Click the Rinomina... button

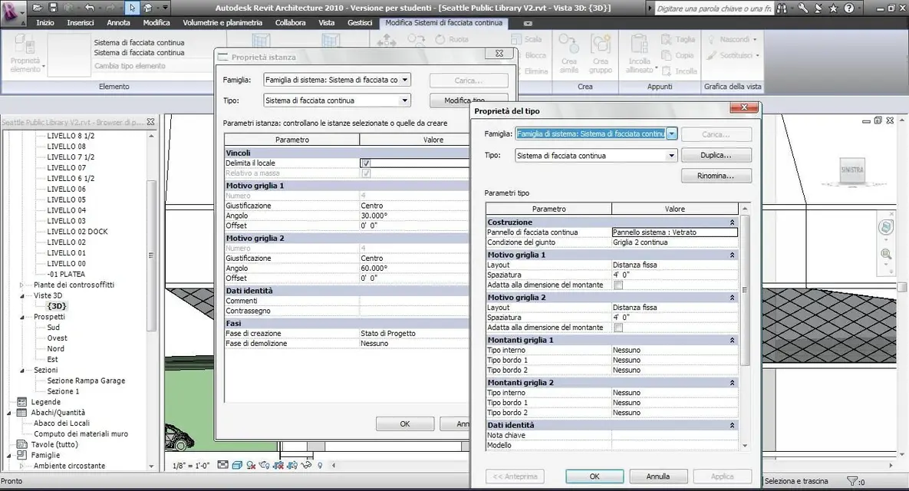pos(716,176)
